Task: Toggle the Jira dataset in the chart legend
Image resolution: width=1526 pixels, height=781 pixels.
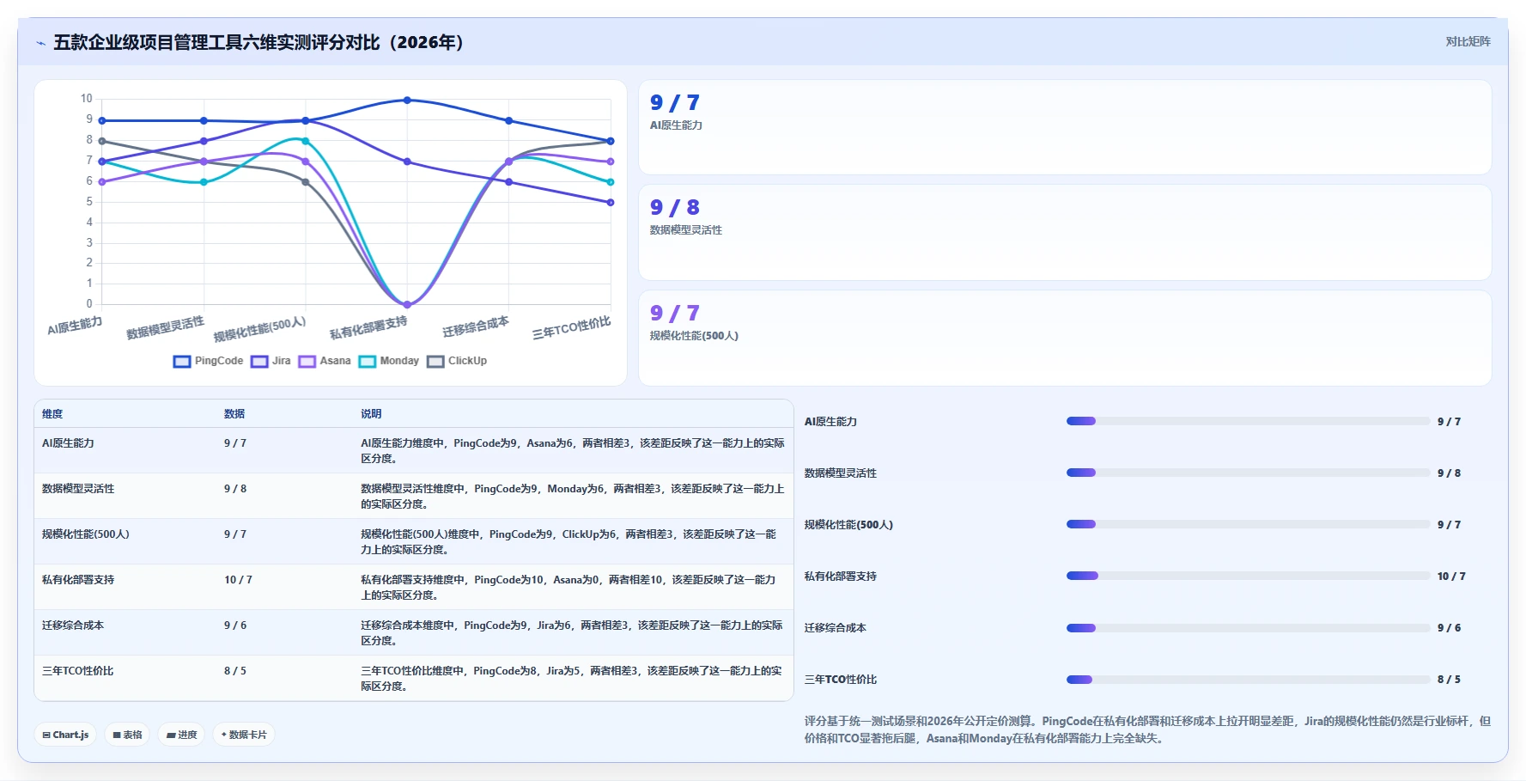Action: 271,361
